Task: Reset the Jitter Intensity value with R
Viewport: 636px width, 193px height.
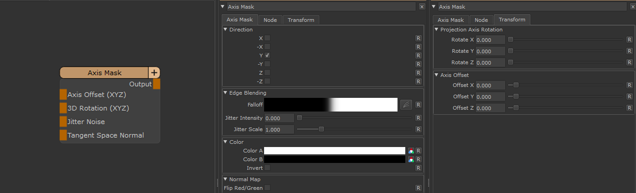Action: pyautogui.click(x=418, y=118)
